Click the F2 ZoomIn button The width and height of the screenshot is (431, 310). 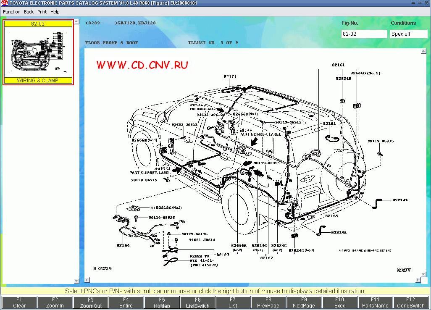pos(55,302)
